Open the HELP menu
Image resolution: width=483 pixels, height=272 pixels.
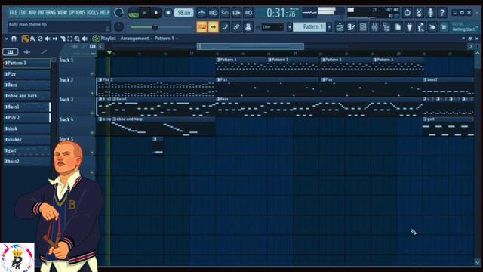[x=105, y=13]
